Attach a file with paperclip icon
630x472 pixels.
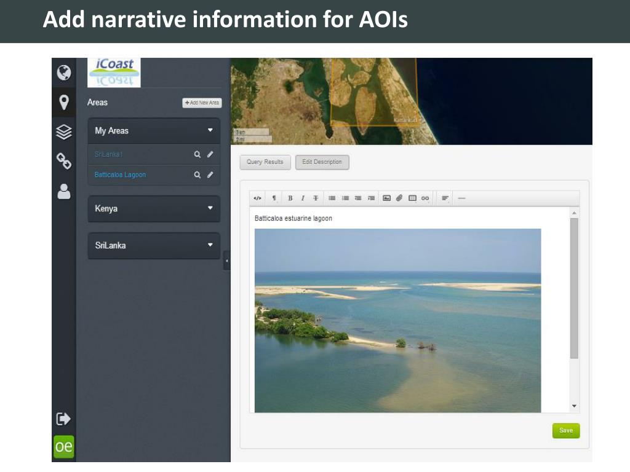399,198
